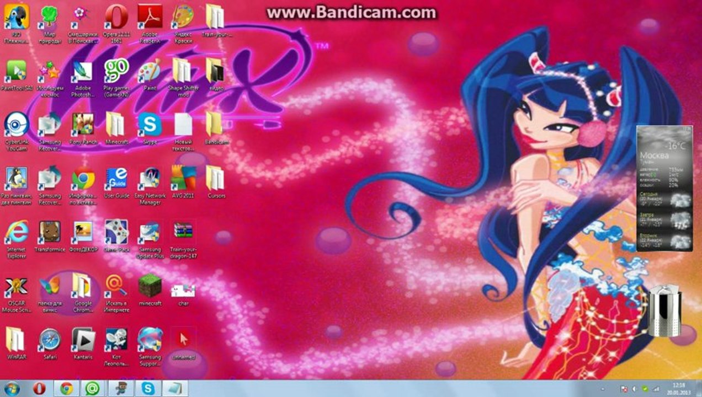Select Вторник forecast in weather gadget

(665, 240)
